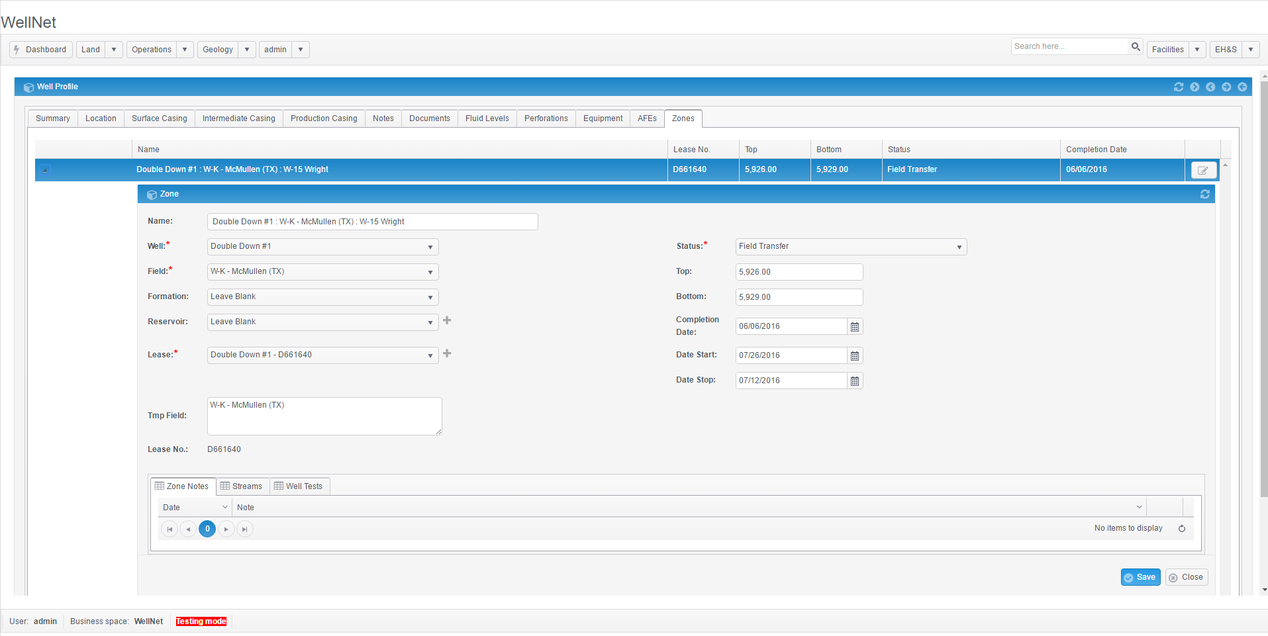Click the chevron-right icon in Well Profile header
1268x636 pixels.
tap(1195, 87)
